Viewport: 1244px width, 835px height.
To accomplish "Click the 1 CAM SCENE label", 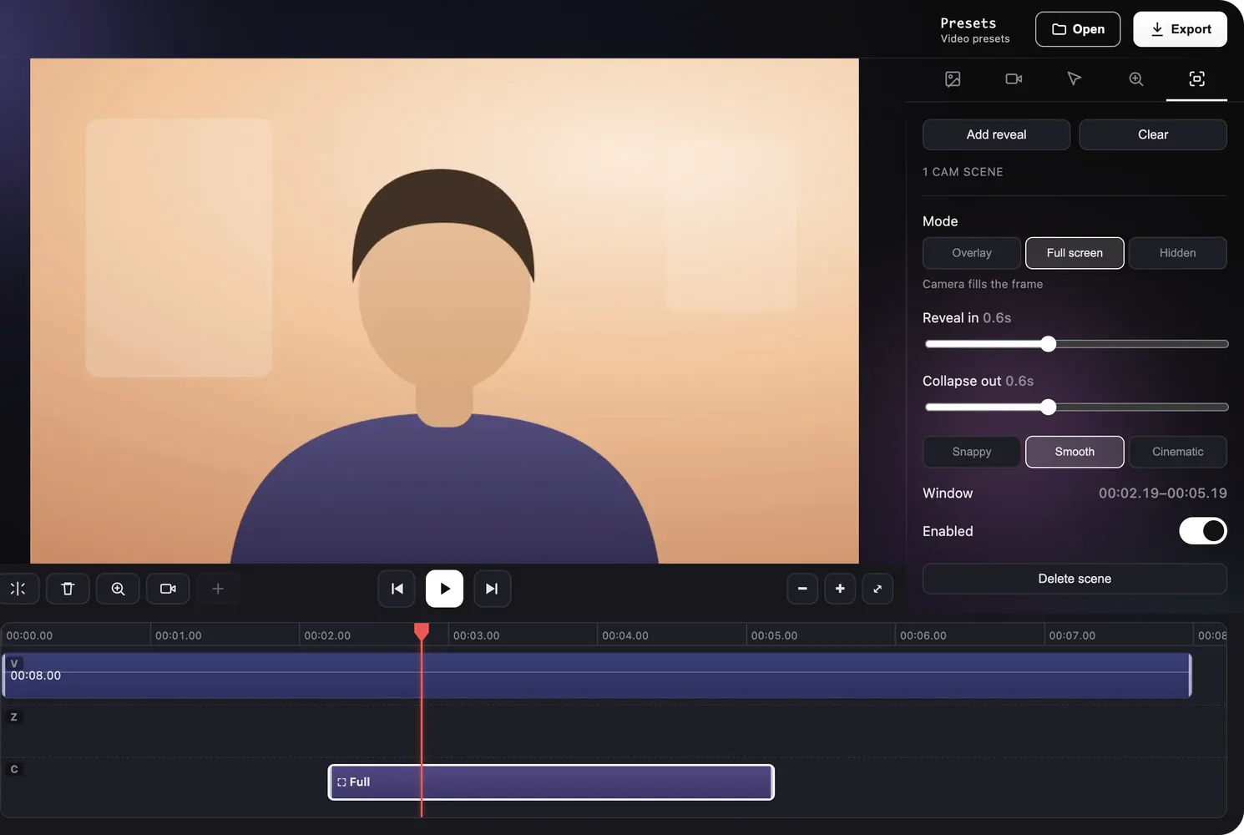I will click(x=963, y=172).
